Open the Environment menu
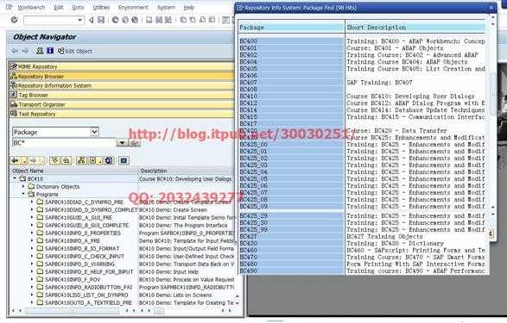 tap(133, 7)
